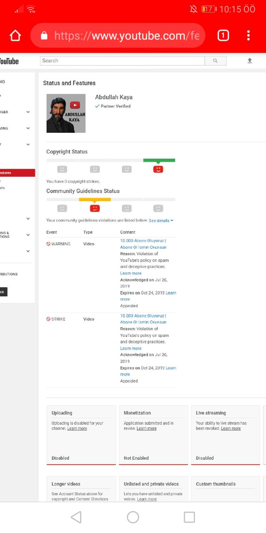Tap the Android home circle button

133,517
